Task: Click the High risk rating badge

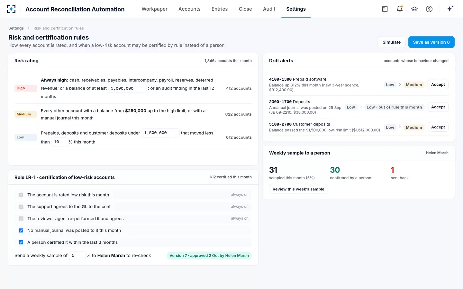Action: [x=25, y=88]
